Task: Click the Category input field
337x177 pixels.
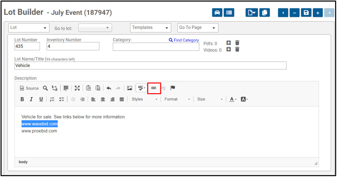Action: tap(156, 47)
